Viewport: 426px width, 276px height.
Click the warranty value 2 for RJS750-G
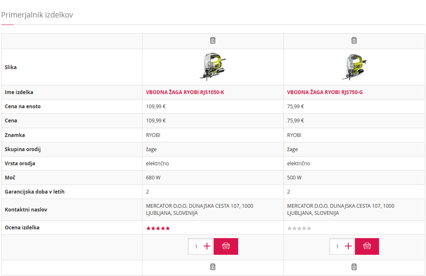pyautogui.click(x=288, y=191)
